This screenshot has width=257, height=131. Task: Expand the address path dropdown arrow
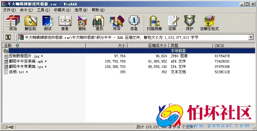tap(251, 37)
